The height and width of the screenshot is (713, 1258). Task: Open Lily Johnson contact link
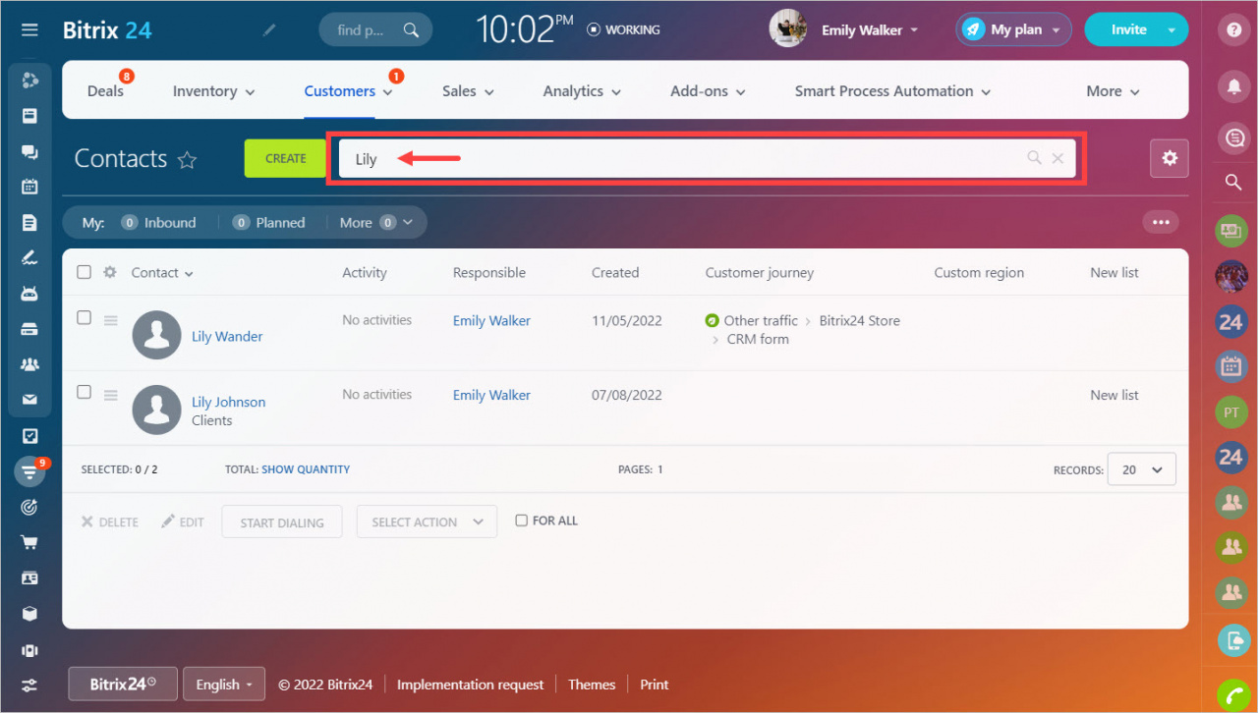click(228, 402)
